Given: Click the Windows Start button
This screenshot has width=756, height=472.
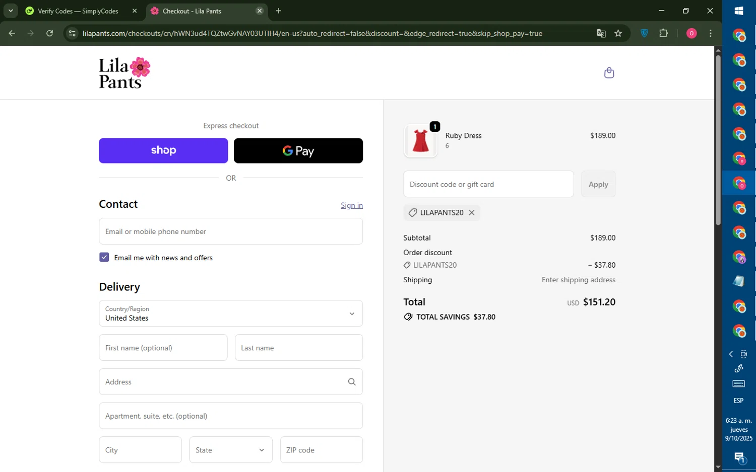Looking at the screenshot, I should point(739,11).
